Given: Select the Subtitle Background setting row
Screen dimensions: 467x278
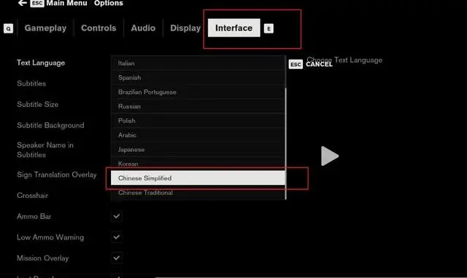Looking at the screenshot, I should [50, 125].
